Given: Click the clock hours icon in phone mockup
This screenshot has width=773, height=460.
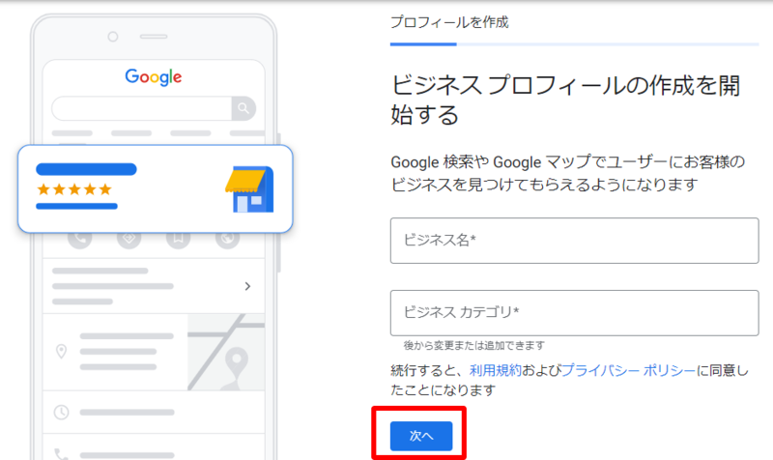Looking at the screenshot, I should point(61,413).
